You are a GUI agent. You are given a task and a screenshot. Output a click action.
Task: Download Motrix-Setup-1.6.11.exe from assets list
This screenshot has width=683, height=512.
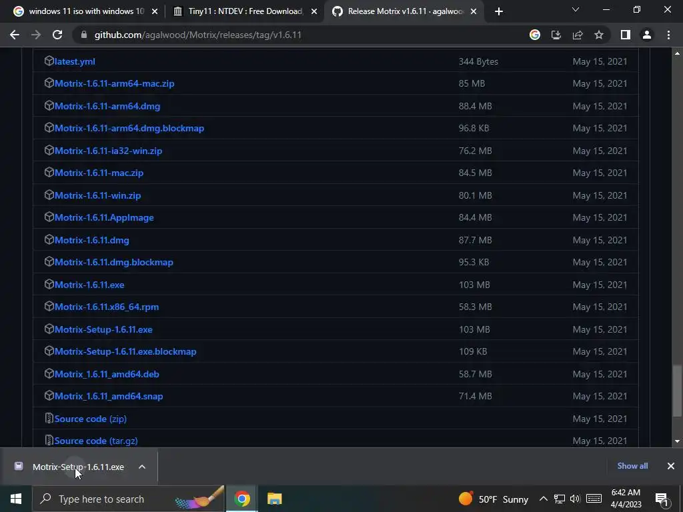tap(103, 329)
